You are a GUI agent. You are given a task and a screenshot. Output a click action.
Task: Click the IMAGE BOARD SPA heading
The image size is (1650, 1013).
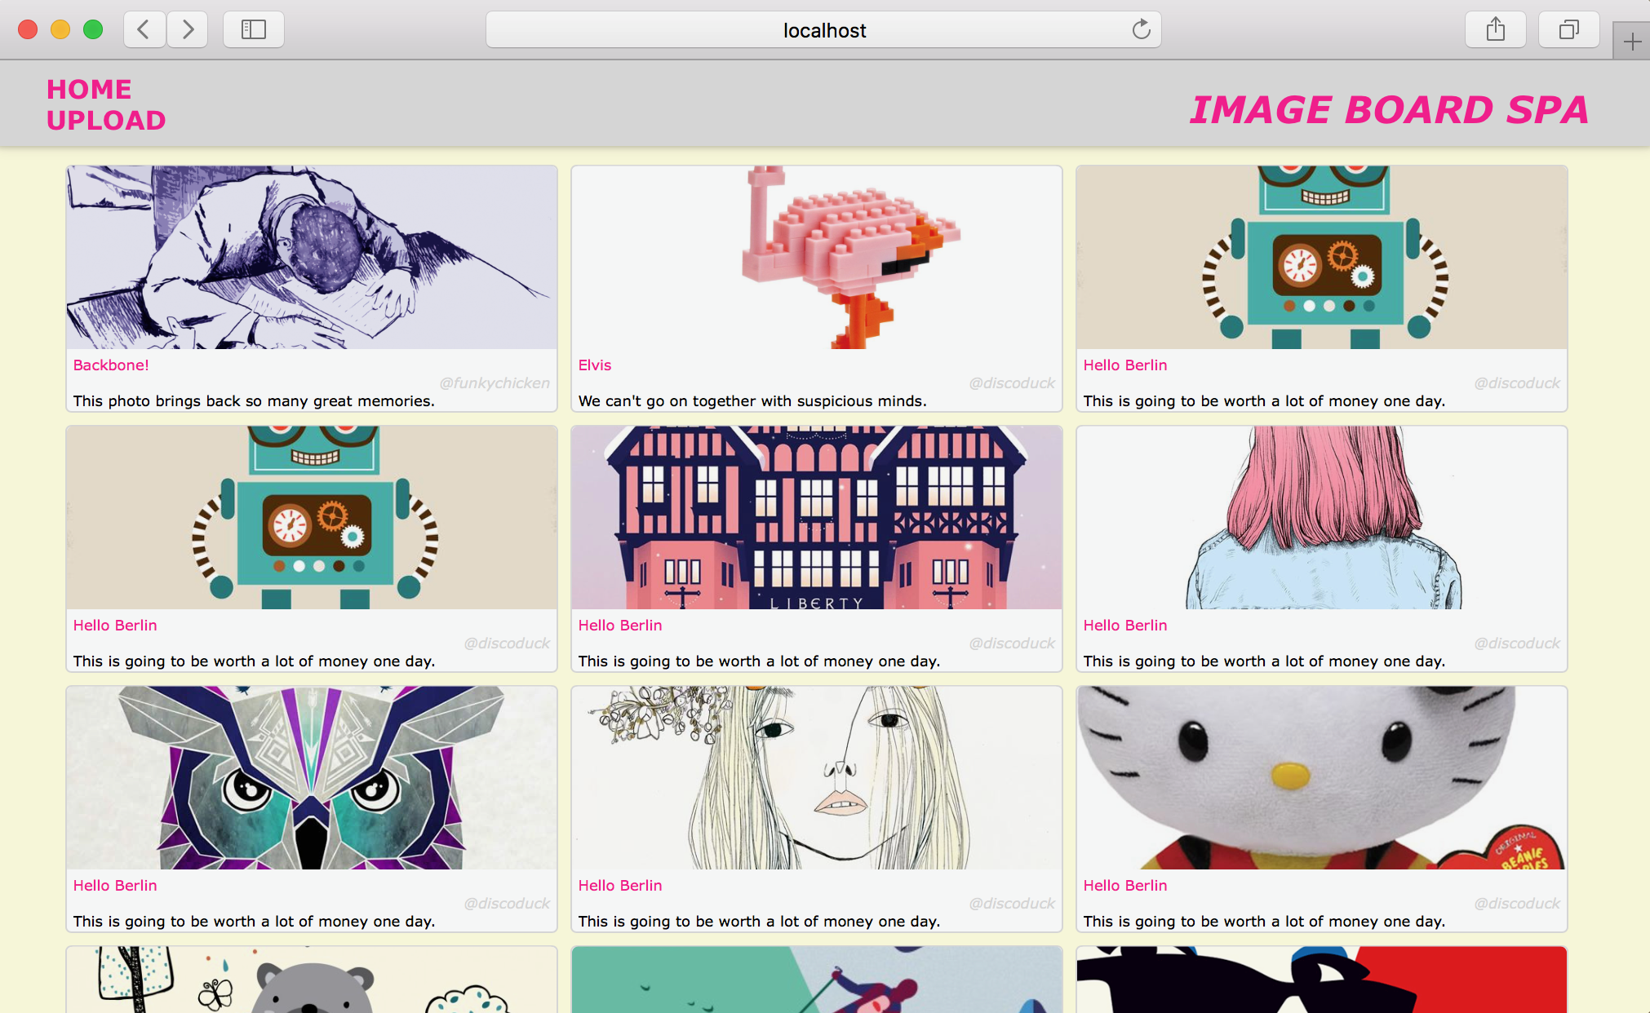1388,110
